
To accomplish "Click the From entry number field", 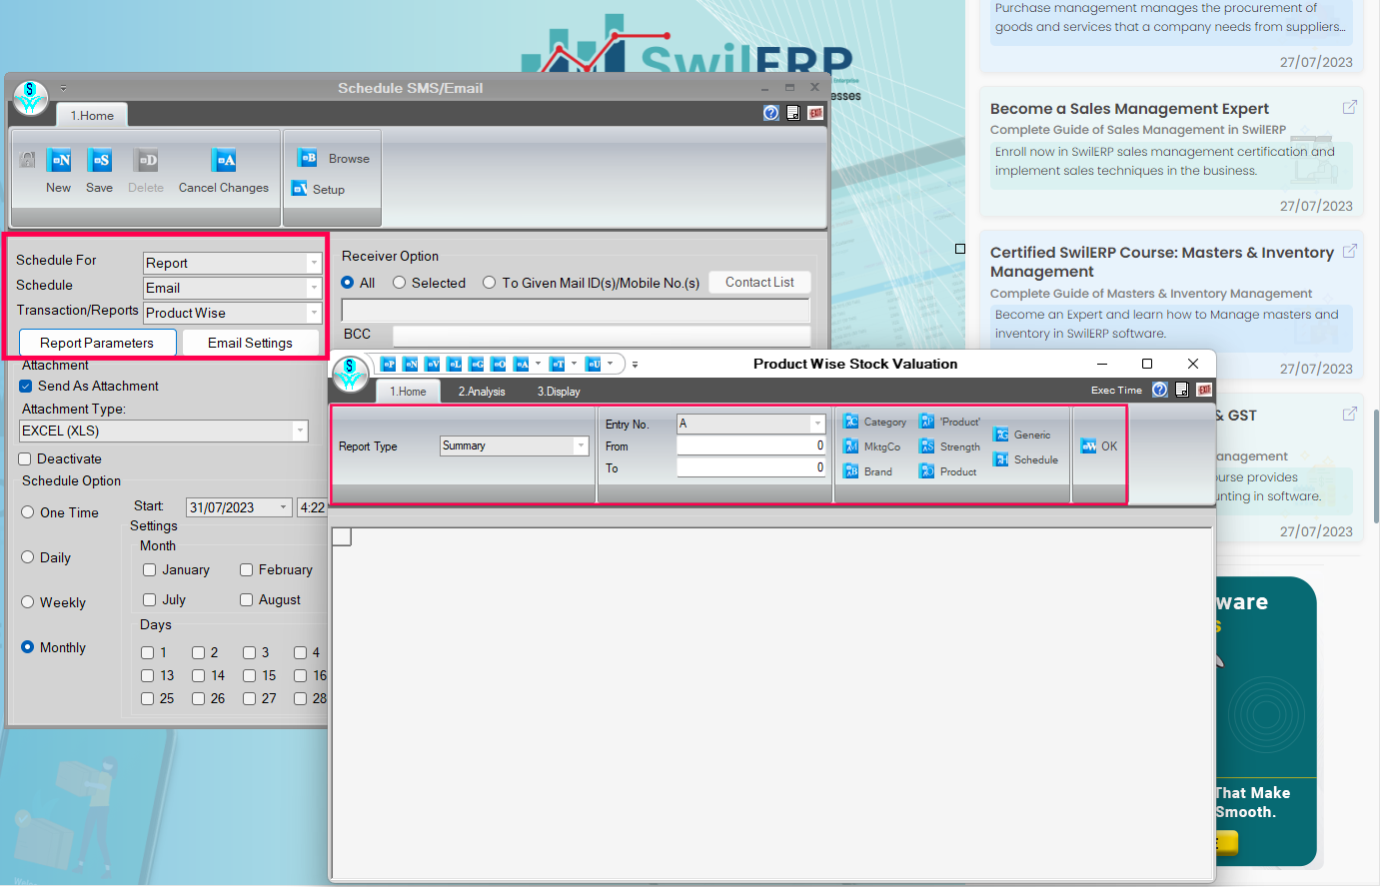I will [751, 445].
